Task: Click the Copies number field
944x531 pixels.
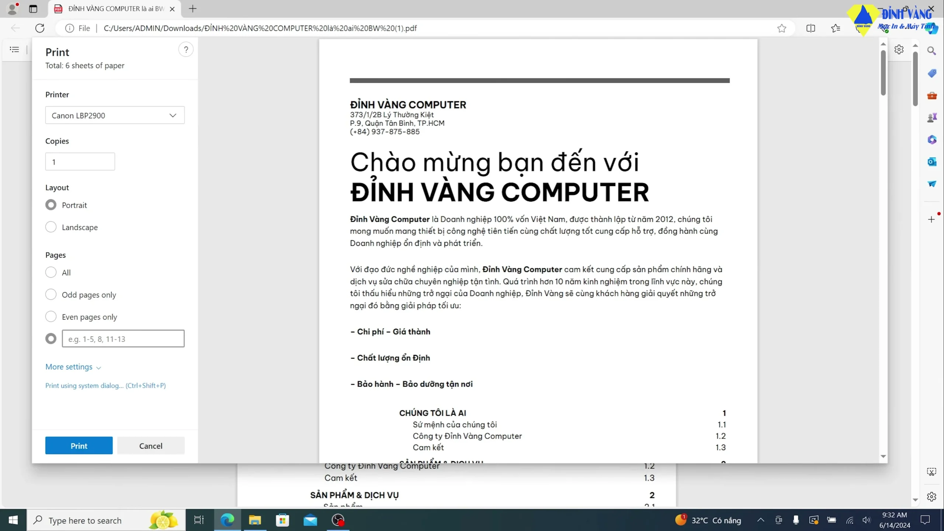Action: 80,162
